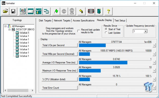This screenshot has height=98, width=159.
Task: Enable Record last update results to file
Action: tap(79, 31)
